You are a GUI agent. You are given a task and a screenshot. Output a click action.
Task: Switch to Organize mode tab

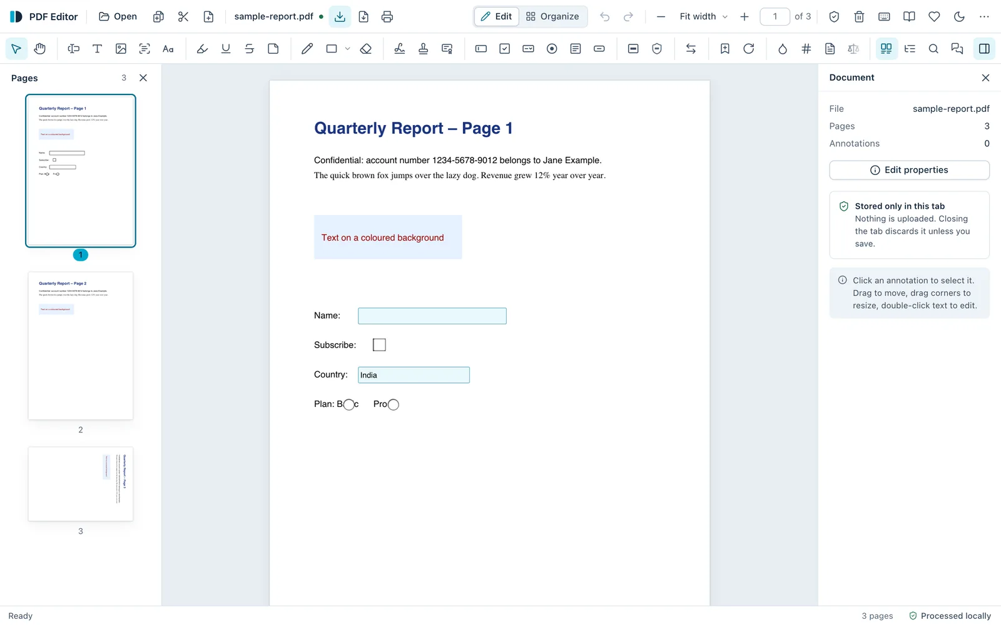(552, 17)
